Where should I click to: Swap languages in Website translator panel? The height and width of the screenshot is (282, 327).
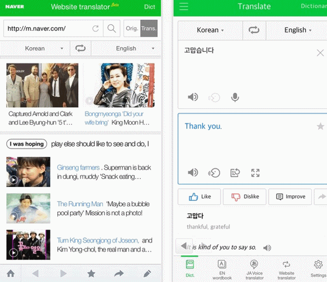tap(80, 48)
